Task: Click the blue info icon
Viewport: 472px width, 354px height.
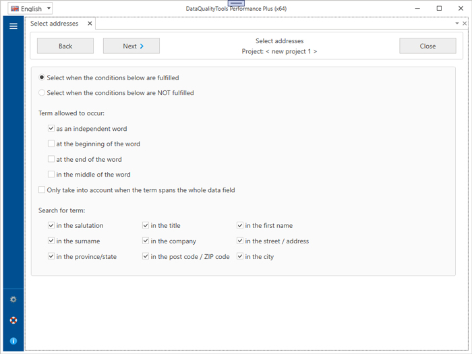Action: click(x=13, y=341)
